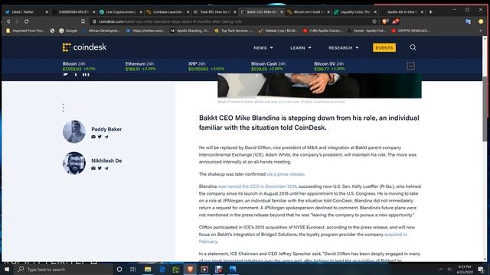Close the Liked / Twitter tab
Image resolution: width=490 pixels, height=275 pixels.
point(47,12)
